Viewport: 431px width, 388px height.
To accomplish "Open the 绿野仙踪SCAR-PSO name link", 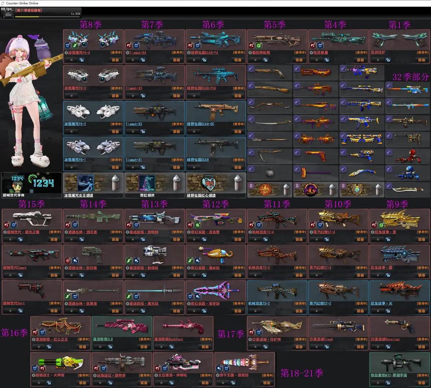I will point(201,88).
